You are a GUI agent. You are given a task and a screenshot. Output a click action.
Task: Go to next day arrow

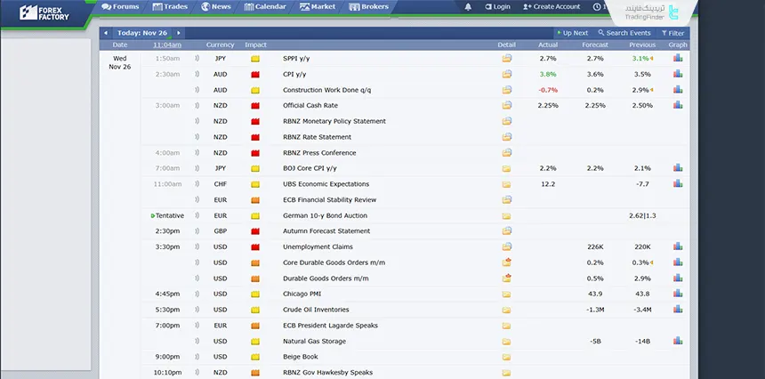[x=179, y=33]
